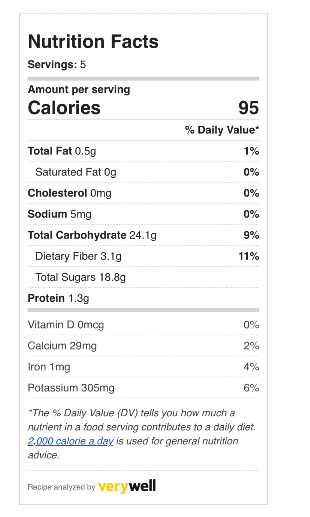Select the Iron 1mg row
Viewport: 310px width, 517px height.
point(143,367)
